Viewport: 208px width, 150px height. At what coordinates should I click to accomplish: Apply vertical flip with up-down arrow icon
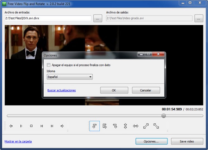(125, 126)
